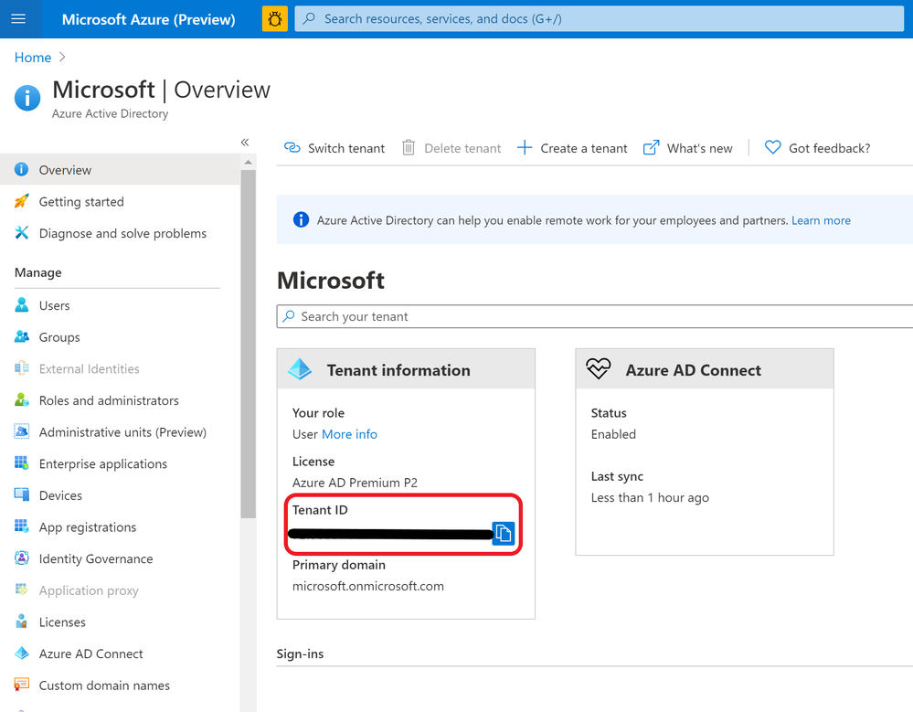Open the hamburger portal menu
913x712 pixels.
pyautogui.click(x=18, y=18)
